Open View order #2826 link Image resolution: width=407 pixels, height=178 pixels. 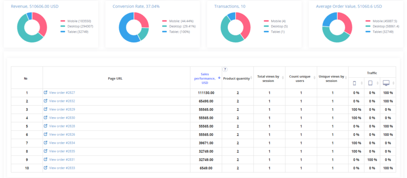62,135
